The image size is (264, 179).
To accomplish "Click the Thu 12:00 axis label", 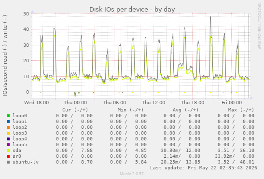I will 153,103.
